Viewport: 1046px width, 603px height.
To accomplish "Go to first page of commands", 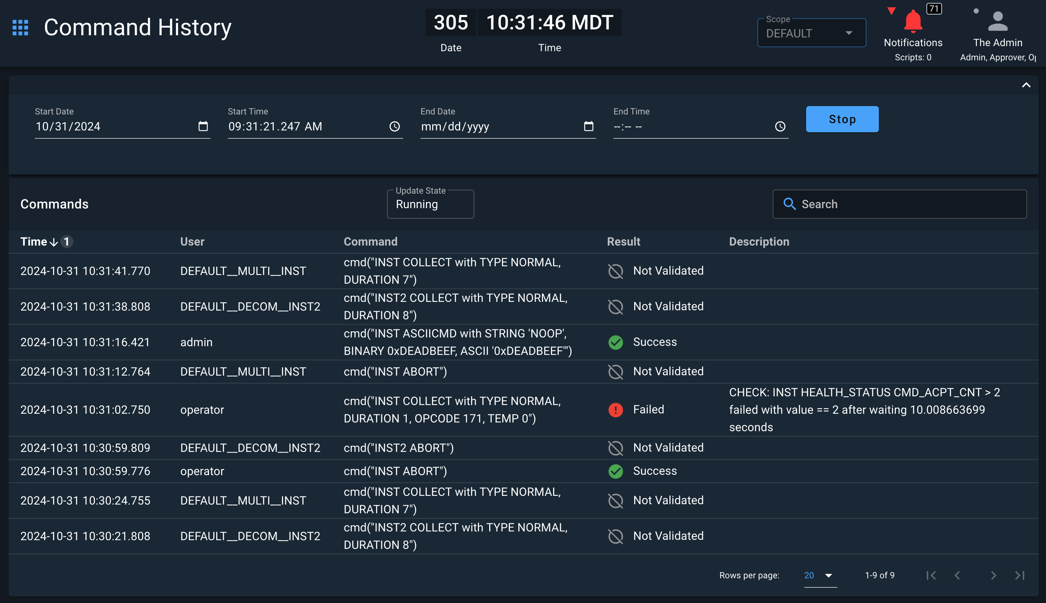I will (931, 575).
